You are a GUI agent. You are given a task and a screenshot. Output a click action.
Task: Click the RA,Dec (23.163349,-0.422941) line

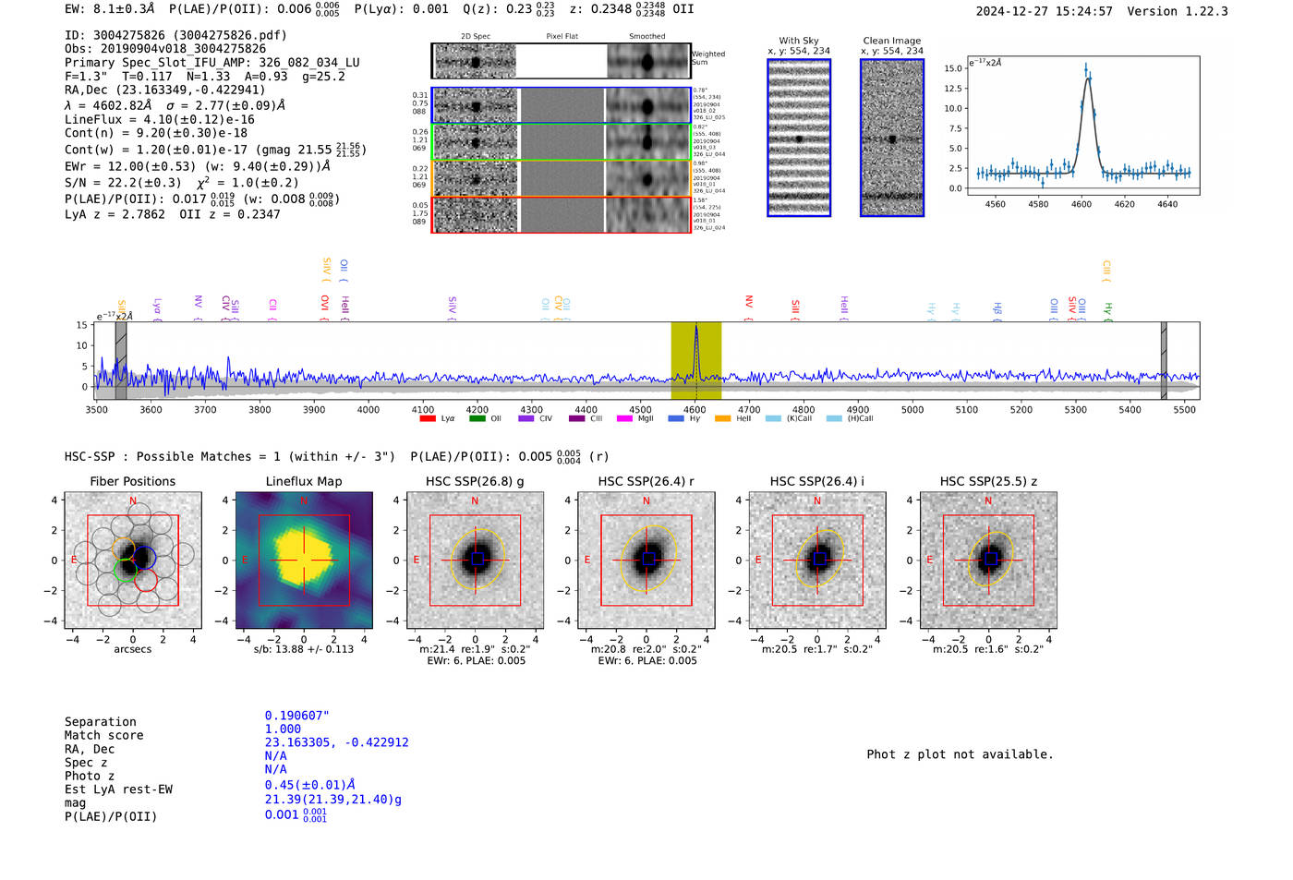165,90
